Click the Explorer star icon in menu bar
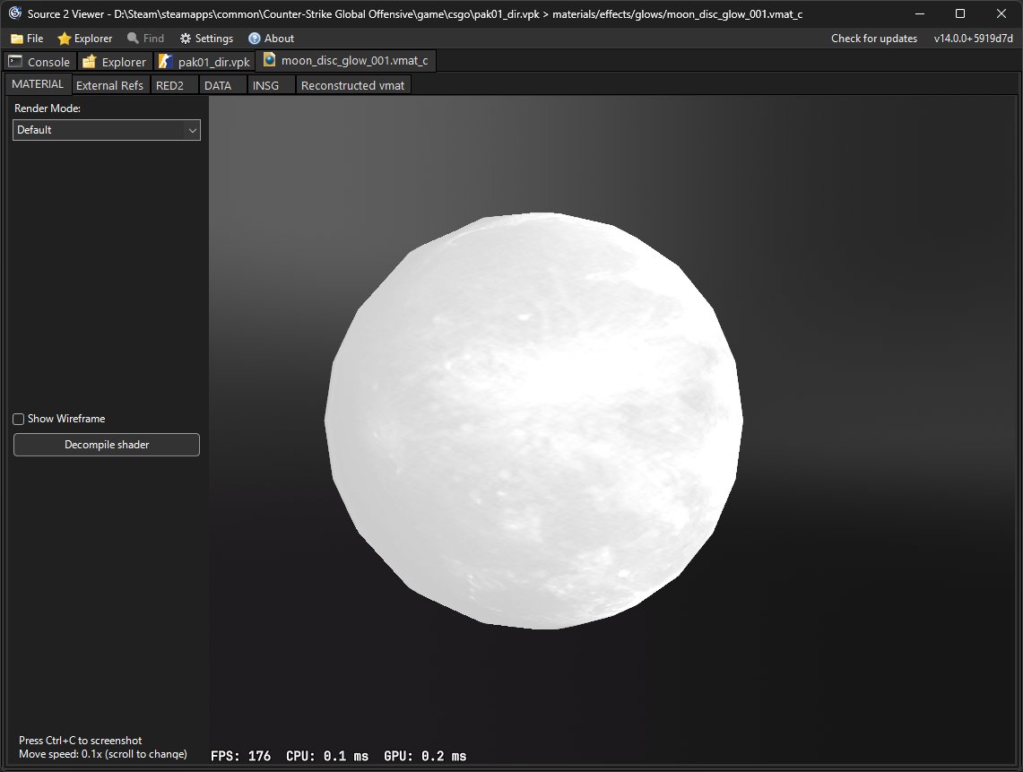This screenshot has width=1023, height=772. pos(64,39)
